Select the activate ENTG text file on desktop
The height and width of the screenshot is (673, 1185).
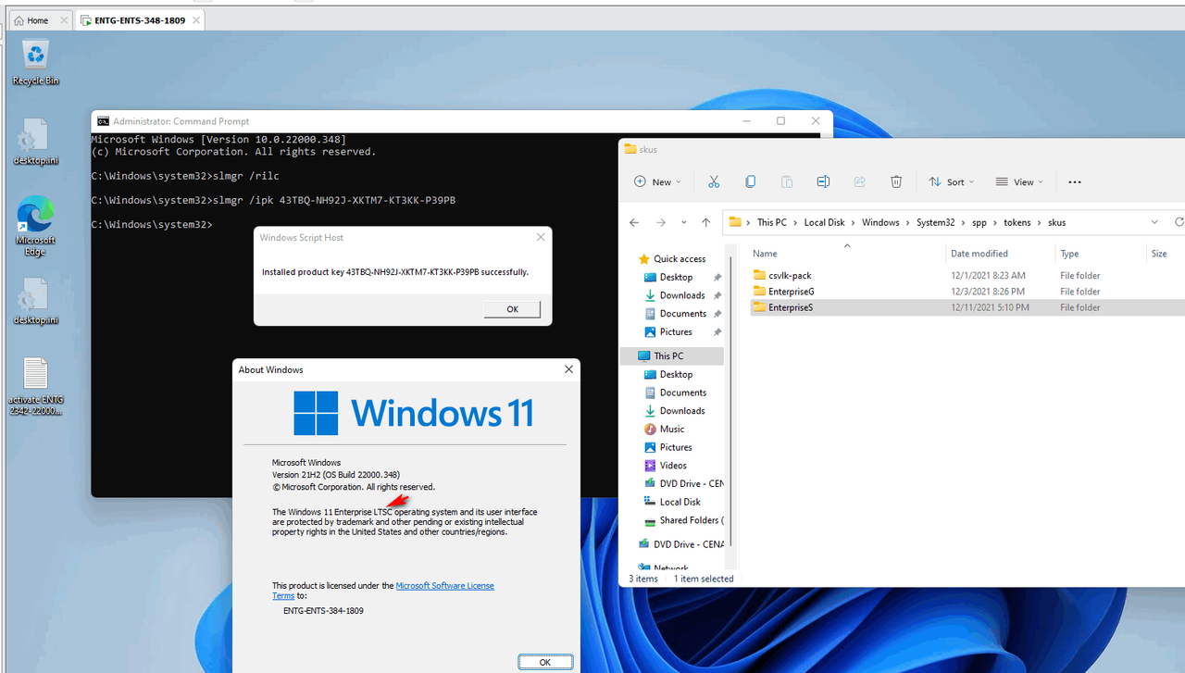35,386
